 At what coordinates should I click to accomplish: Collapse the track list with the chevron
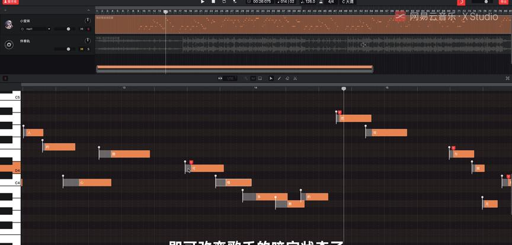[x=88, y=11]
